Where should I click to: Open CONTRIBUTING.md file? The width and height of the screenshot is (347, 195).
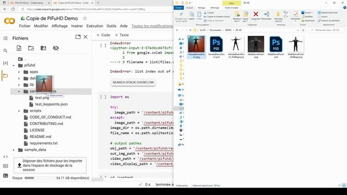tap(46, 123)
